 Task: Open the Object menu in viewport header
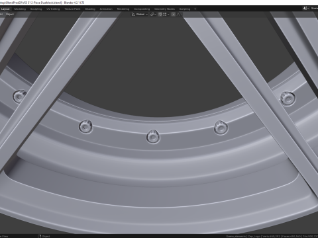10,15
